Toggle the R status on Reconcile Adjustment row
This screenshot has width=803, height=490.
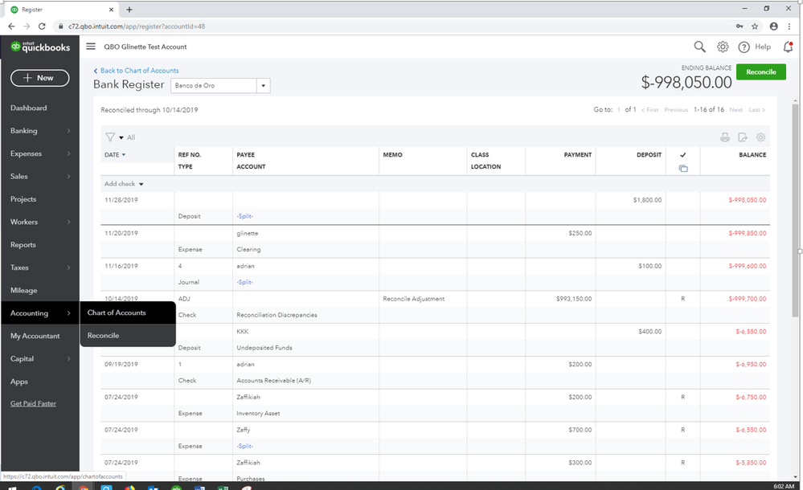(682, 299)
